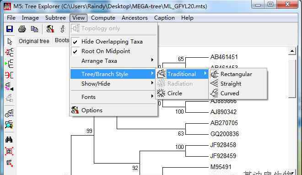
Task: Click the AB461451 taxon label
Action: [x=224, y=57]
